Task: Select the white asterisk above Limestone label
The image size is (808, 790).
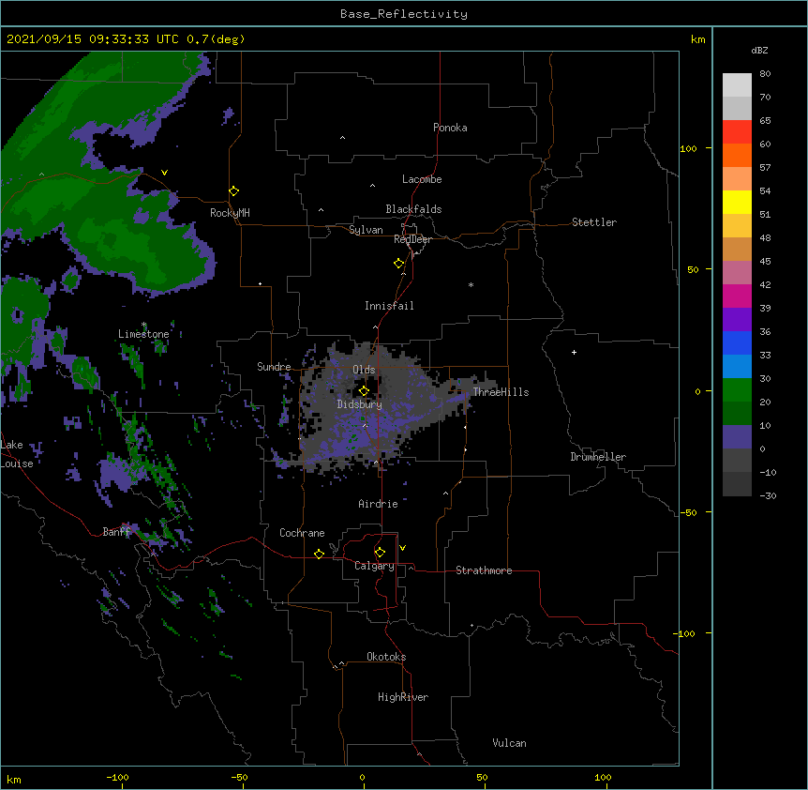Action: tap(143, 325)
